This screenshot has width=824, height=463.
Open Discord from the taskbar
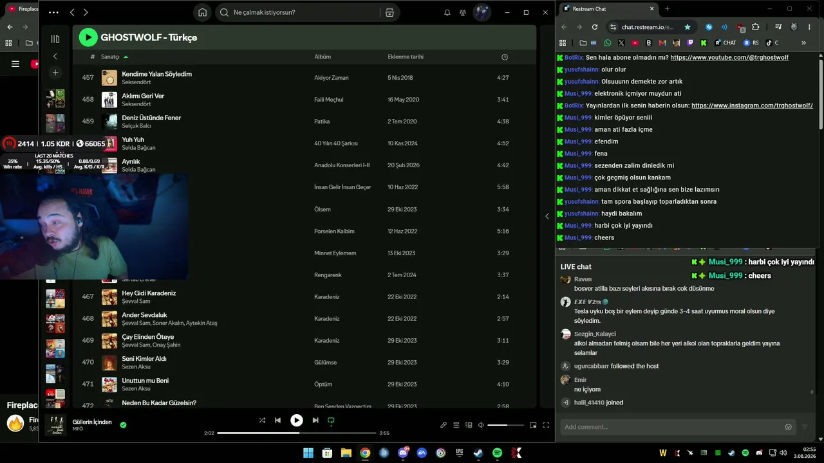(403, 453)
